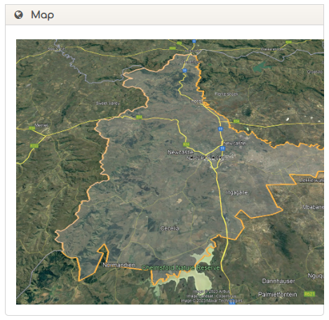Select the Normandien map label
This screenshot has width=329, height=320.
(x=119, y=265)
